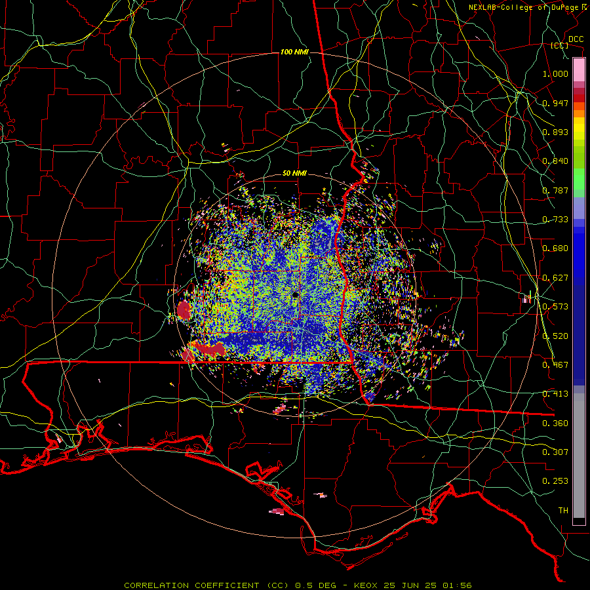Click the 100 NMI range ring label
This screenshot has width=590, height=590.
coord(294,52)
